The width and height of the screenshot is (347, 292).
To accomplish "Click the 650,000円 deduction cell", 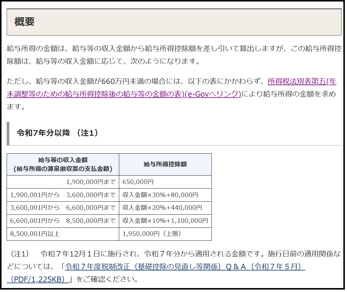I will point(138,182).
